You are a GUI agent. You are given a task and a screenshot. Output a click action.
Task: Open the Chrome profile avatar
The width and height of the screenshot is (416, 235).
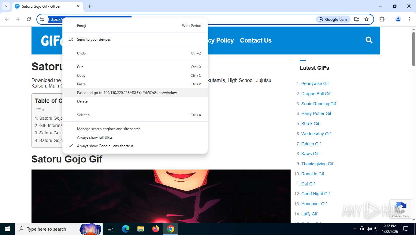pos(398,19)
